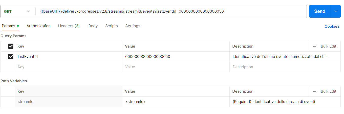This screenshot has height=114, width=344.
Task: Click Bulk Edit for Path Variables
Action: 328,91
